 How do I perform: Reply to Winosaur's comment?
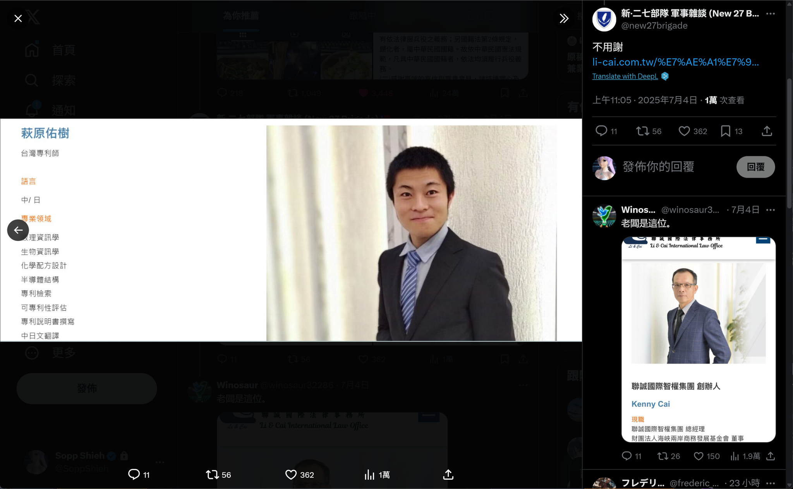pyautogui.click(x=627, y=456)
